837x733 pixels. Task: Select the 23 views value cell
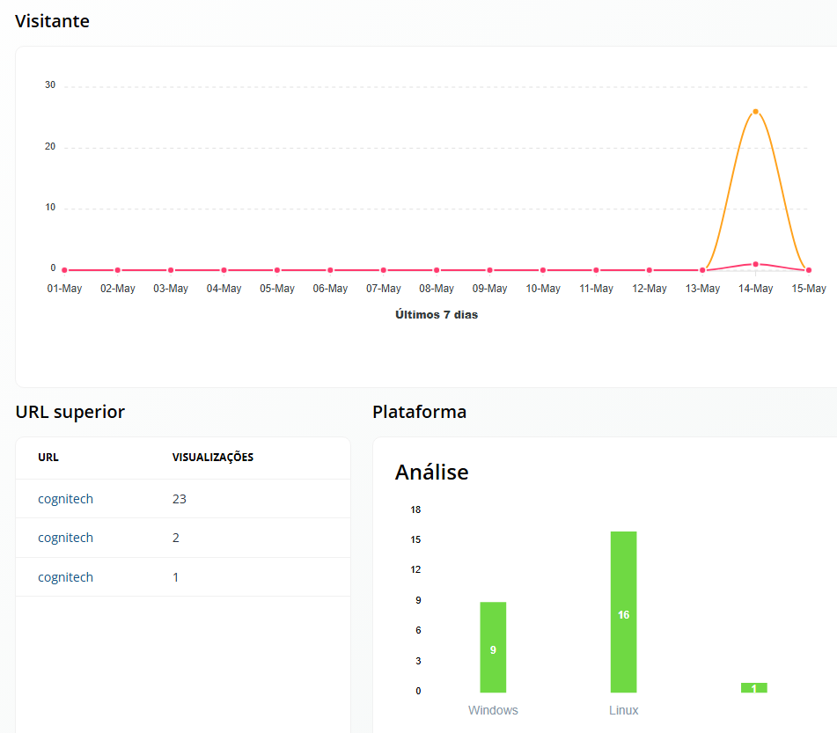click(180, 499)
